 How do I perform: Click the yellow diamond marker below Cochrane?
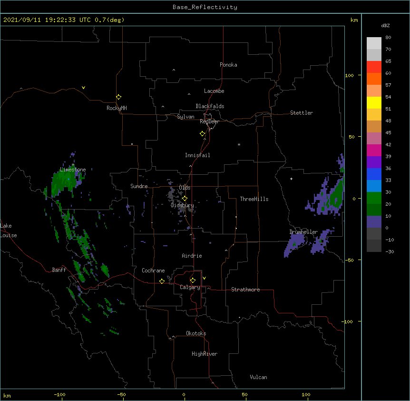[x=162, y=281]
